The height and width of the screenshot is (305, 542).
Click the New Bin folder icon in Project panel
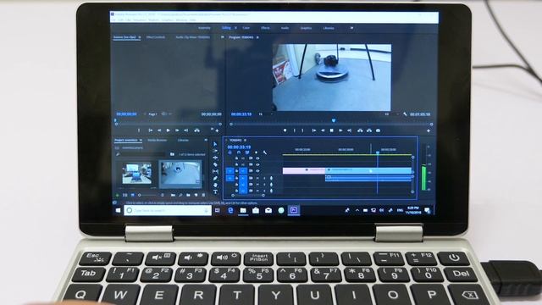coord(188,196)
